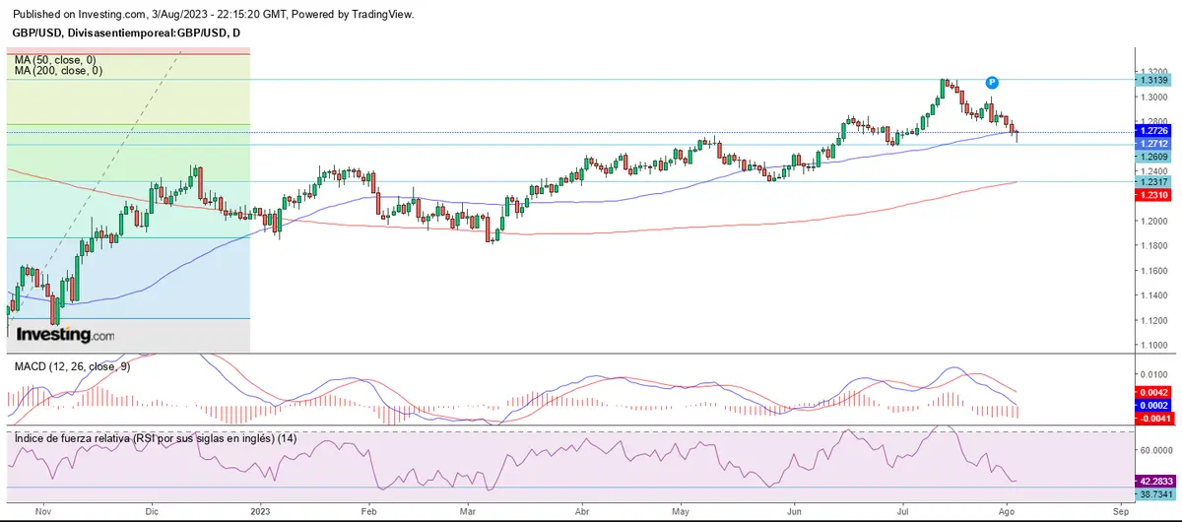Image resolution: width=1182 pixels, height=522 pixels.
Task: Click the 38.7341 RSI level tag
Action: tap(1152, 492)
